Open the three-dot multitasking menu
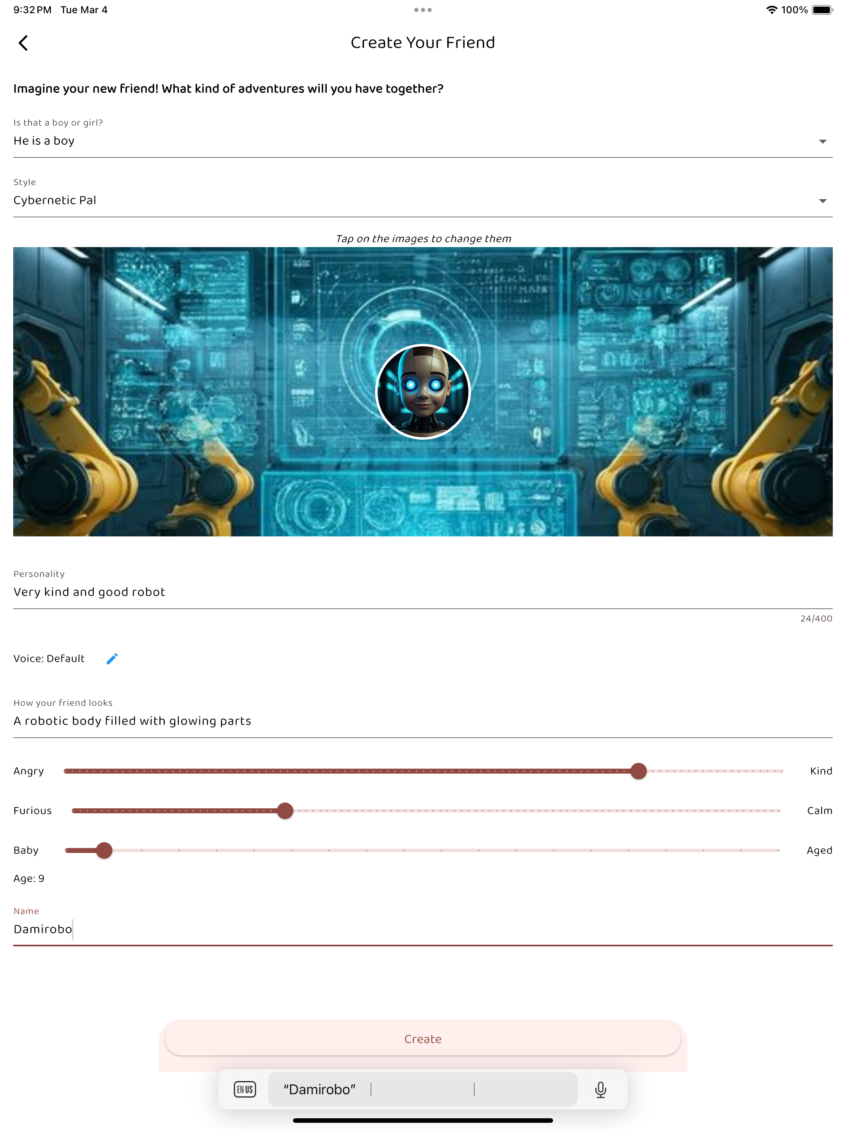This screenshot has width=846, height=1129. tap(423, 10)
